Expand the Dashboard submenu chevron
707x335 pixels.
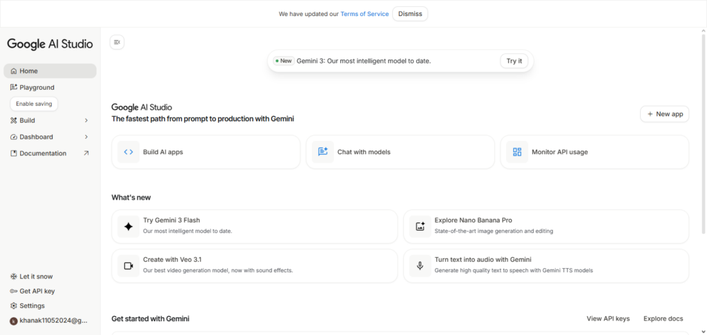86,137
